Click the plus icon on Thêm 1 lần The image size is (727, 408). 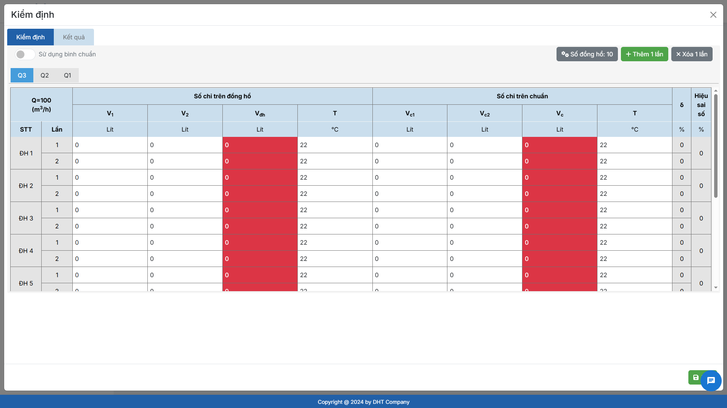(628, 54)
